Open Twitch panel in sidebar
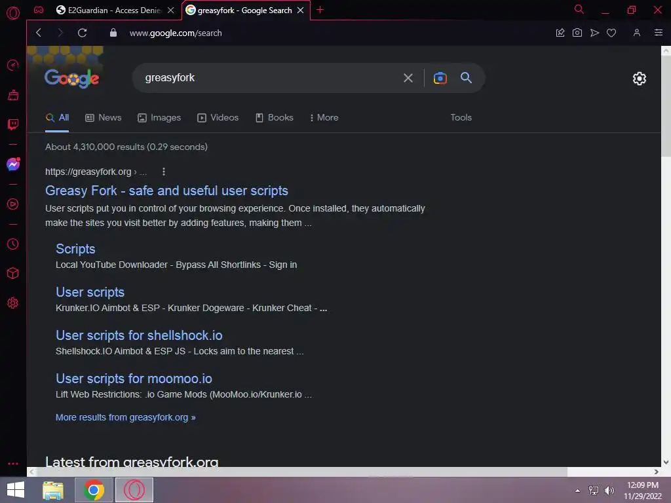The image size is (671, 503). coord(13,124)
